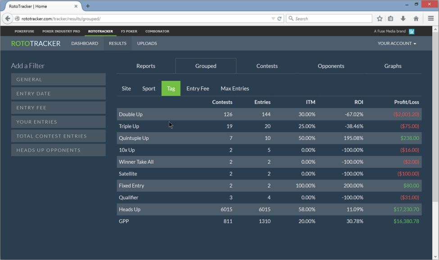Viewport: 439px width, 260px height.
Task: Open the Dashboard nav link
Action: [85, 43]
